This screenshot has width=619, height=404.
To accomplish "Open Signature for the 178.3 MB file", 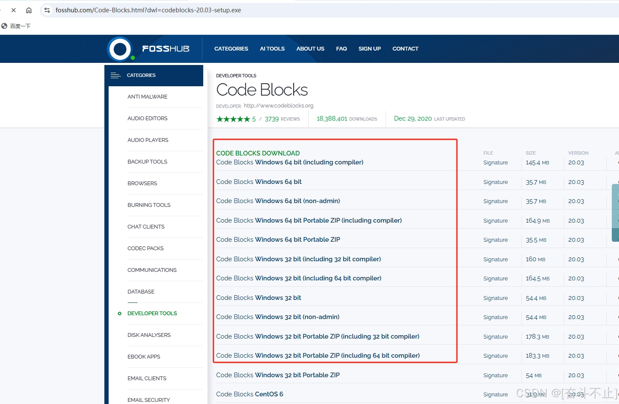I will [x=496, y=337].
